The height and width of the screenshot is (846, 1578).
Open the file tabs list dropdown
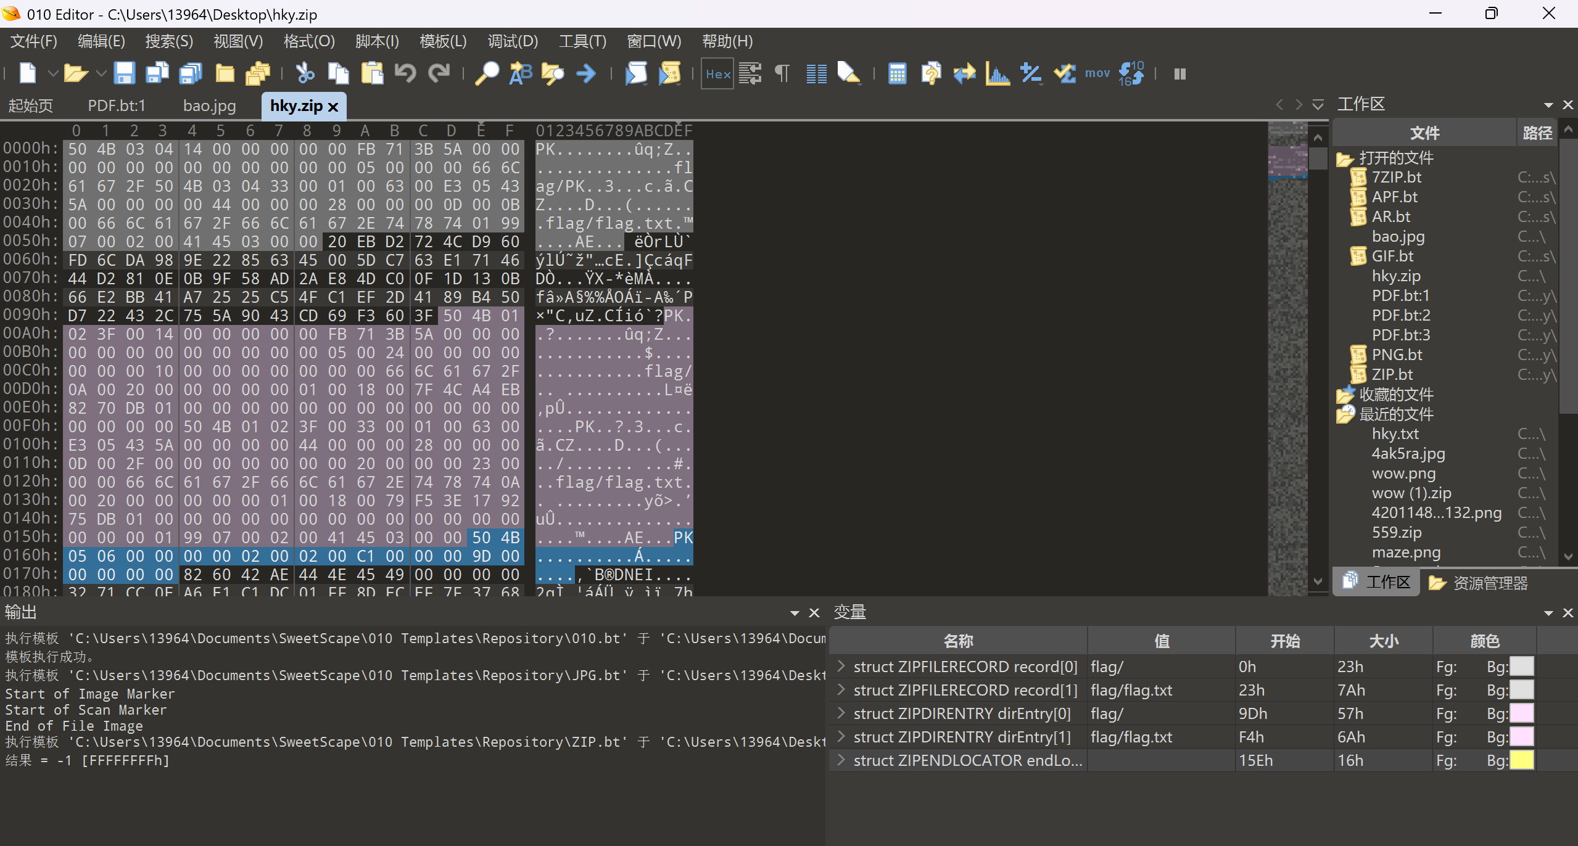[1318, 105]
